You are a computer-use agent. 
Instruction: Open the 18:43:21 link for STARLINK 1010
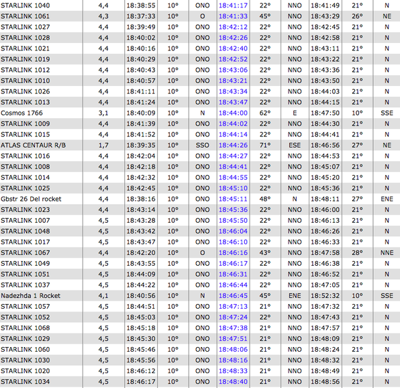pyautogui.click(x=233, y=81)
